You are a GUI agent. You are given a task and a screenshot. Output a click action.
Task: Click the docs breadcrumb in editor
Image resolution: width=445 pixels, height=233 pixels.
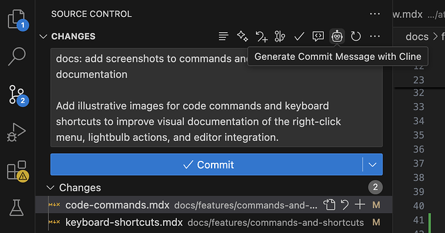tap(417, 37)
